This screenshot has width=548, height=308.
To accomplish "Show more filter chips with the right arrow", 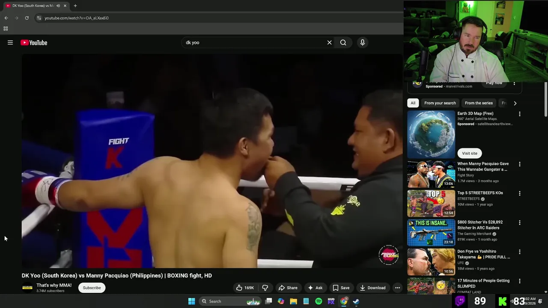I will (515, 103).
